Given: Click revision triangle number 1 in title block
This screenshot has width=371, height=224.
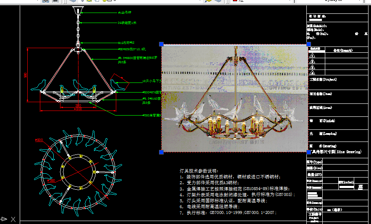Looking at the screenshot, I should (312, 55).
